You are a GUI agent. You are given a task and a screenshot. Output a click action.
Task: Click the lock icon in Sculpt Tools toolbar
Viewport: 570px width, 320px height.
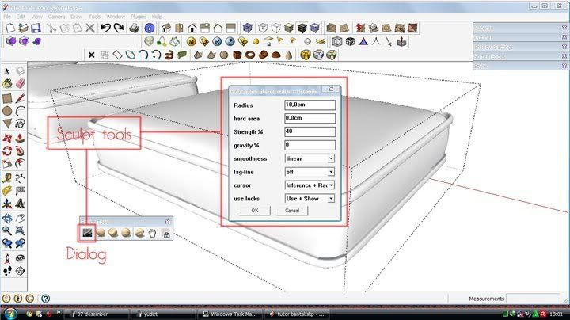click(166, 234)
